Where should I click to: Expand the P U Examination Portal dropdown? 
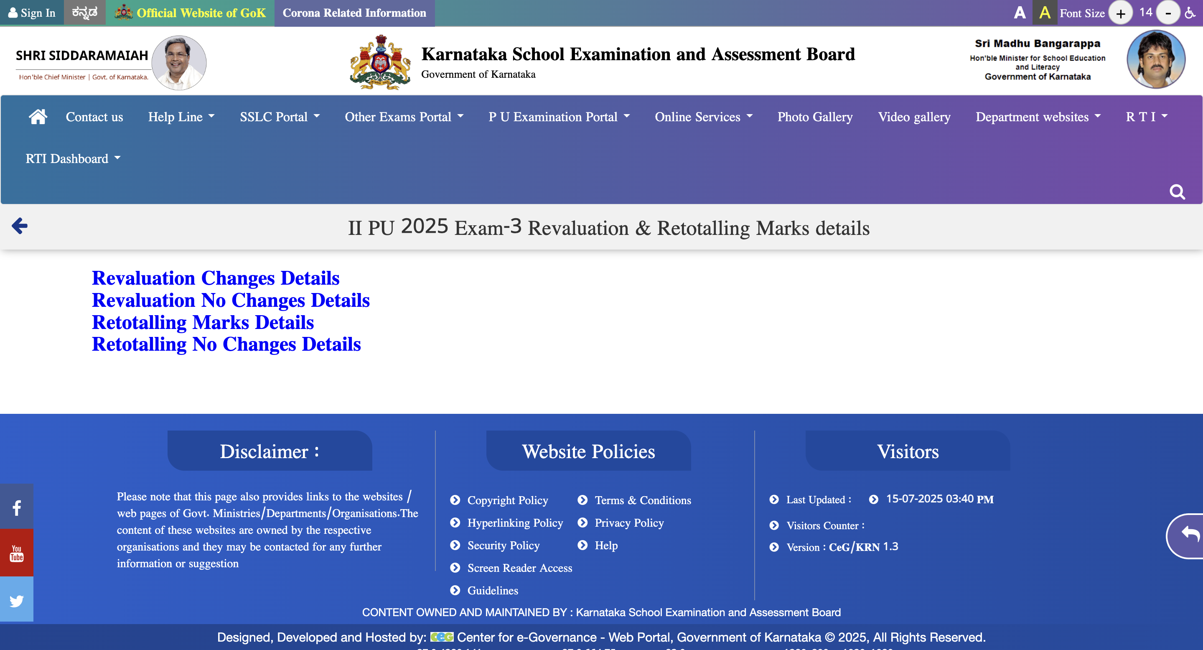coord(559,117)
